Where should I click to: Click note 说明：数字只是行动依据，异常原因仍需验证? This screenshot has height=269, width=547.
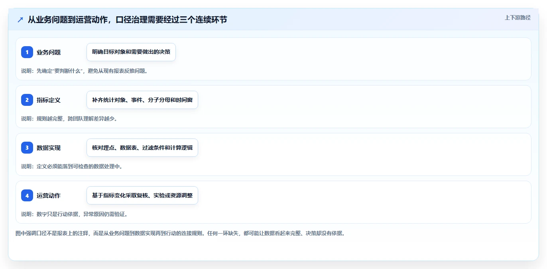pos(74,214)
